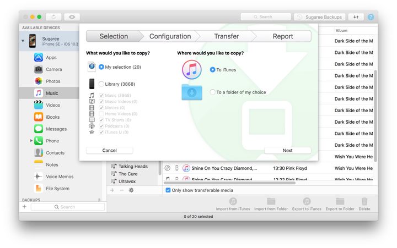Toggle TV Shows (0) checkbox
397x248 pixels.
point(101,120)
